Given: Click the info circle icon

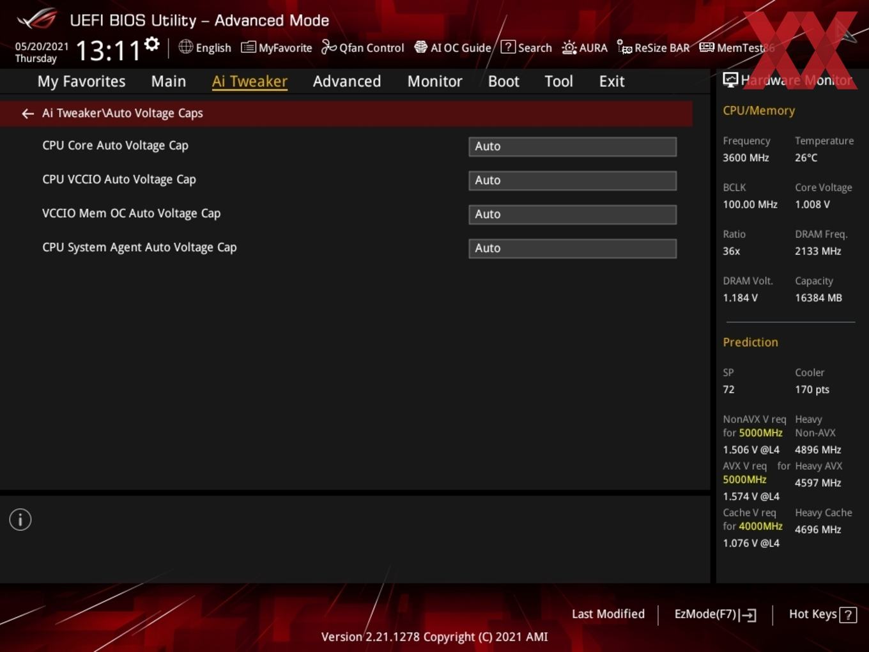Looking at the screenshot, I should (x=20, y=520).
